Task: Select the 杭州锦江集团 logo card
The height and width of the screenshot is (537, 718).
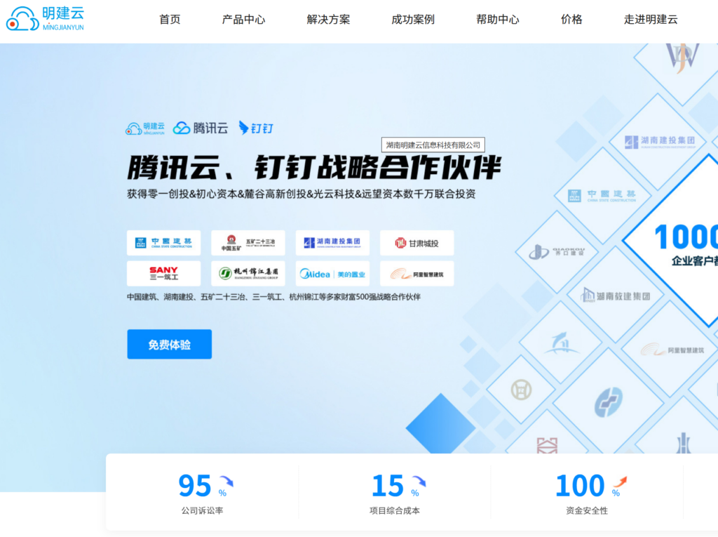Action: coord(248,274)
